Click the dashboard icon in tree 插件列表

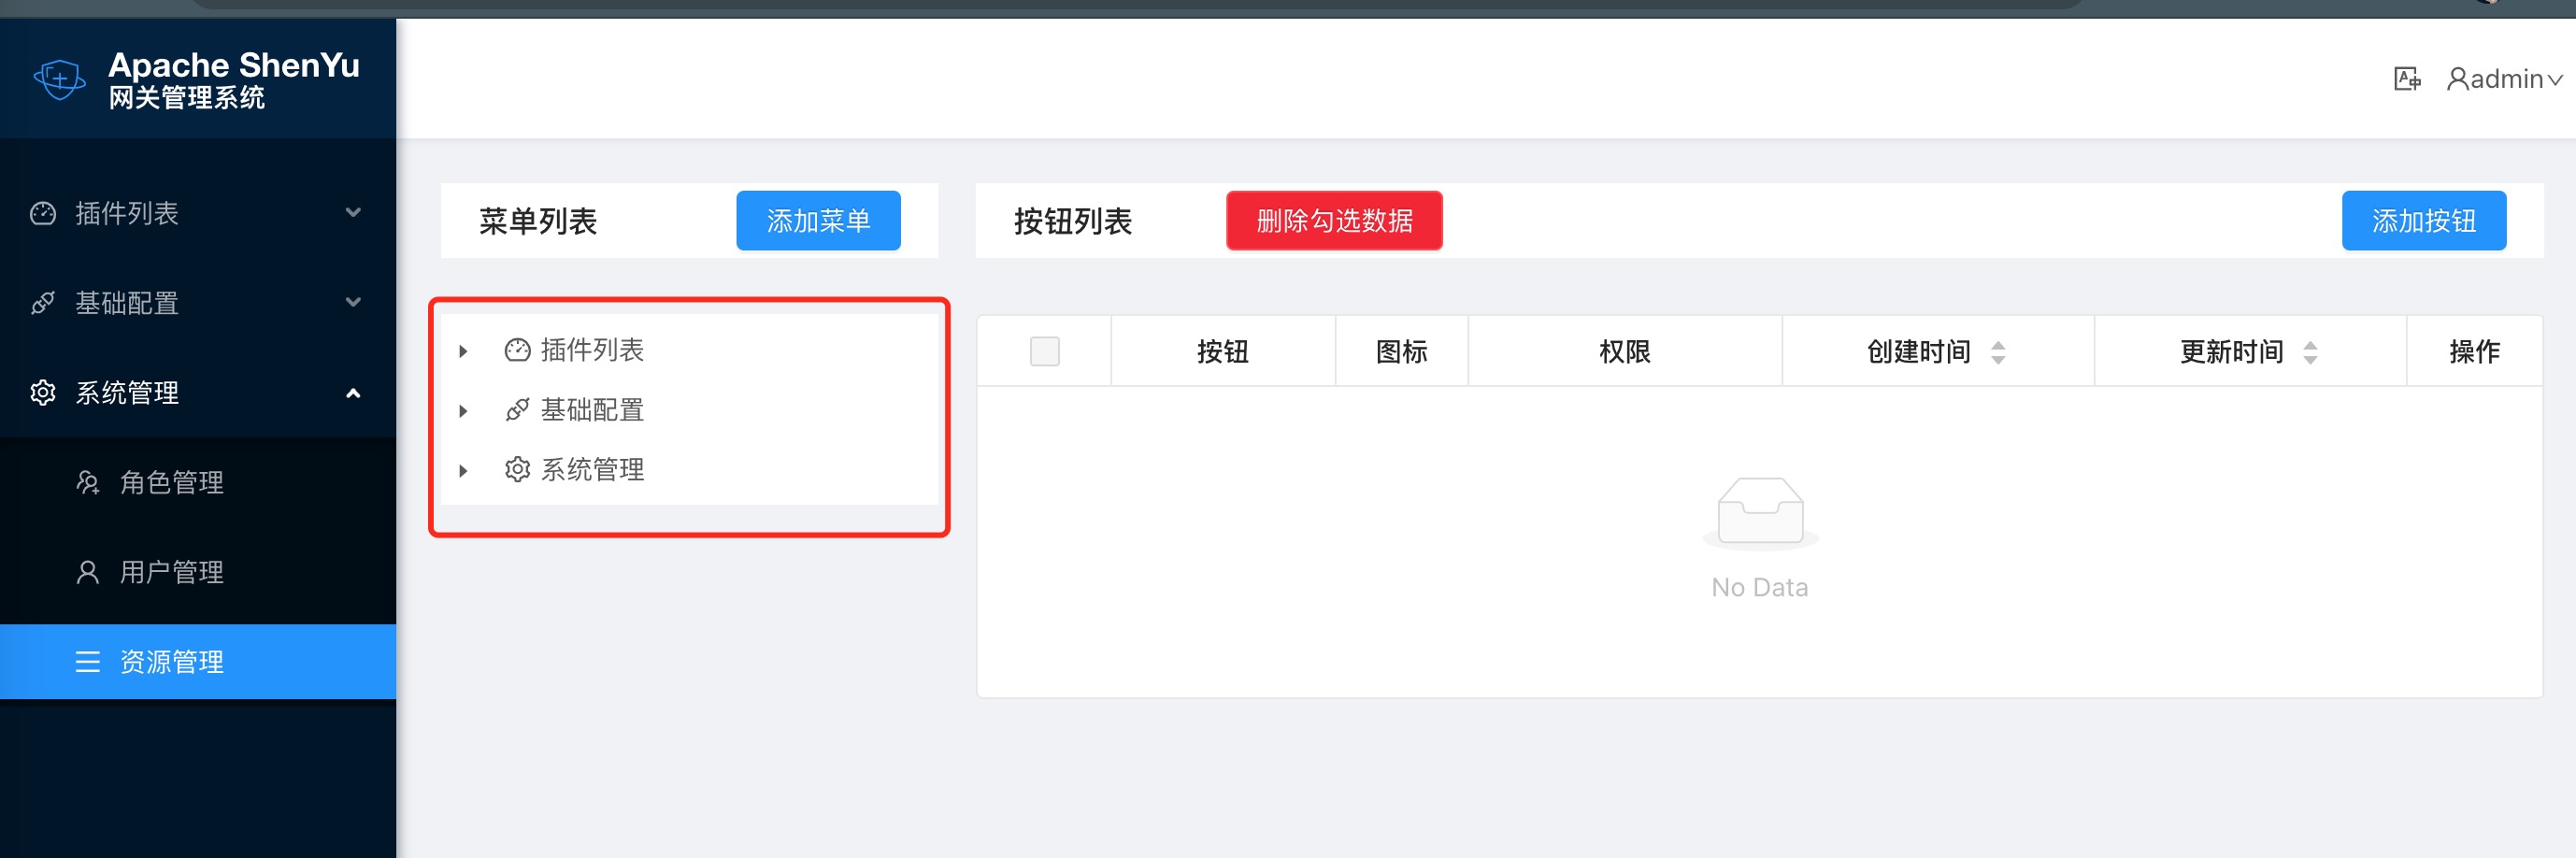(x=517, y=350)
